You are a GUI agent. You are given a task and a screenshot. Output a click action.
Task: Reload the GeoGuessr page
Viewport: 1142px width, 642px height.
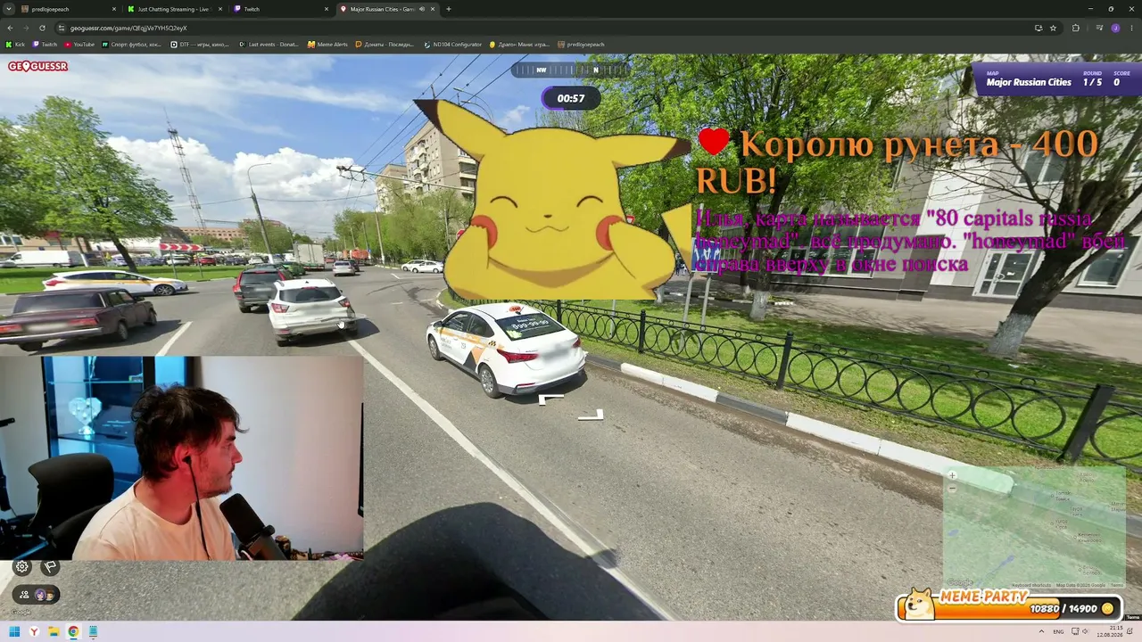coord(42,28)
